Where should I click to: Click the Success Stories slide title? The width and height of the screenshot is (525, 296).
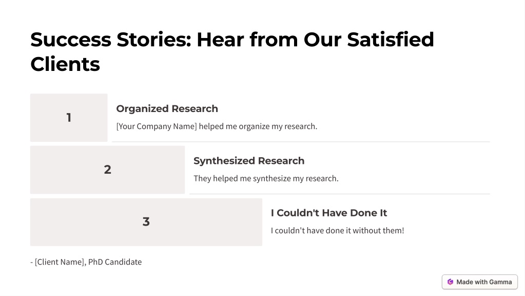232,51
